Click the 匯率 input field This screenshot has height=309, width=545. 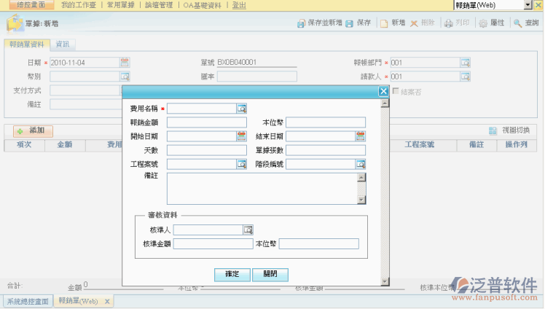(257, 77)
